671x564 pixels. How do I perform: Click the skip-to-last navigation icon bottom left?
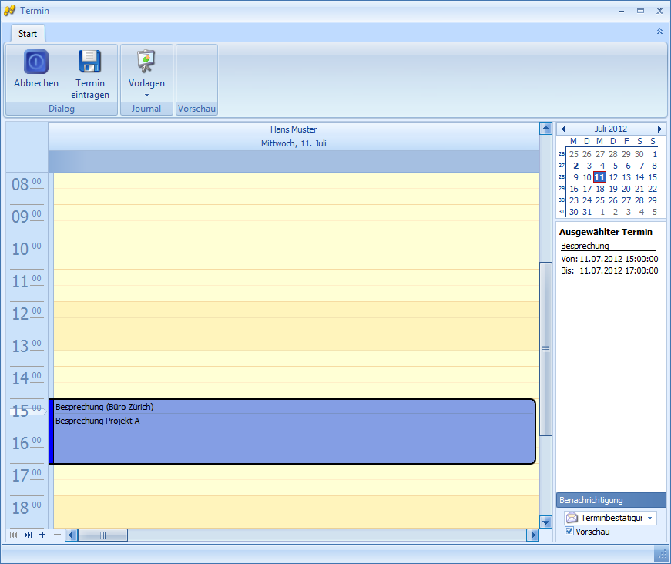(27, 534)
